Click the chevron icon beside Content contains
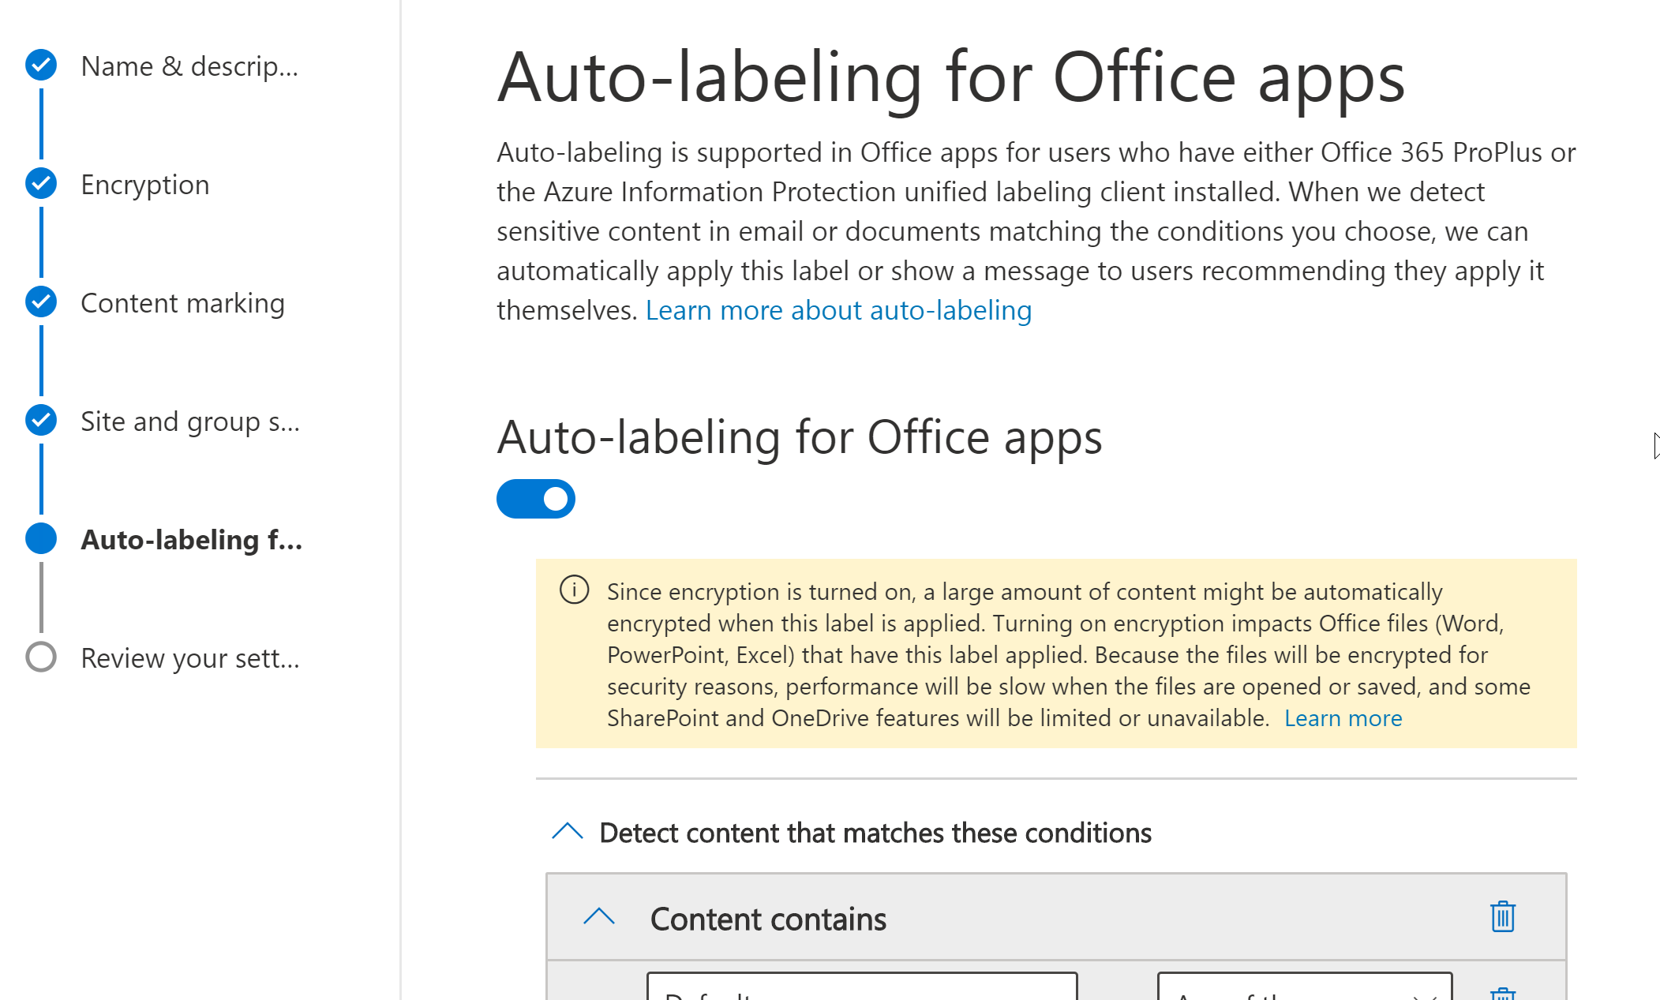This screenshot has height=1000, width=1660. [598, 917]
